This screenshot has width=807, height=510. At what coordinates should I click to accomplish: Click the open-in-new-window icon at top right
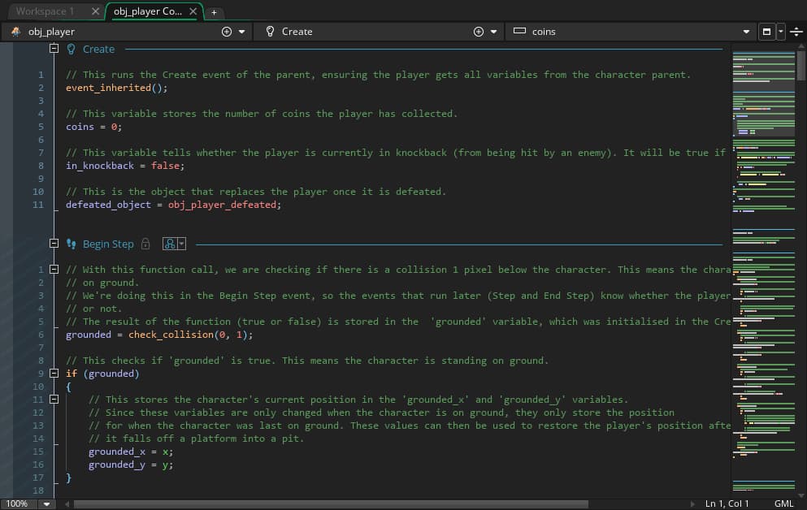click(767, 32)
